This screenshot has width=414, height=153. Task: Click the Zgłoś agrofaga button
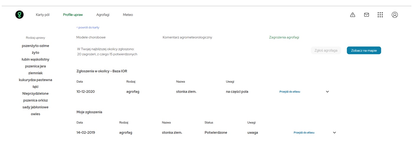pos(326,50)
